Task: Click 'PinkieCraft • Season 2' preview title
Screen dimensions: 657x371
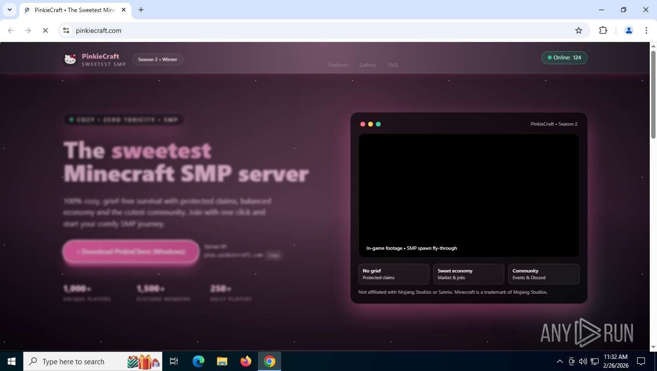Action: pyautogui.click(x=554, y=124)
